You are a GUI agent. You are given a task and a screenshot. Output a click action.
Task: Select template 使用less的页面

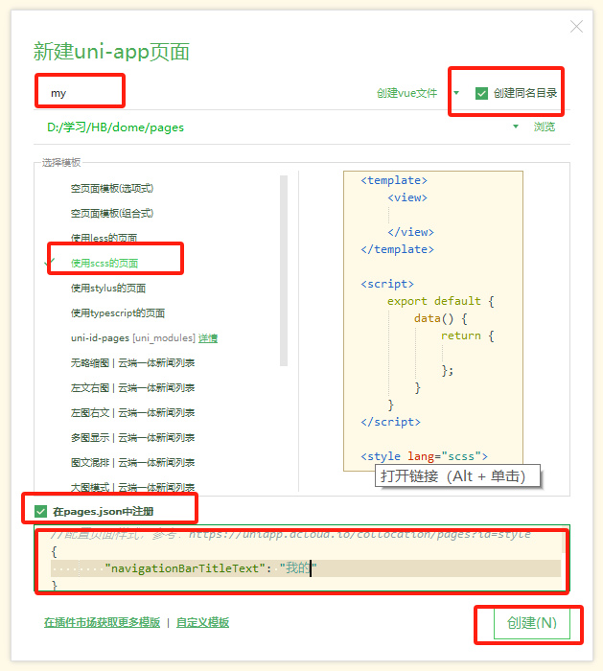pyautogui.click(x=104, y=238)
